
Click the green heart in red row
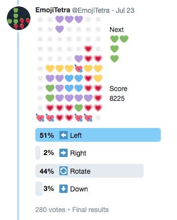pos(78,108)
